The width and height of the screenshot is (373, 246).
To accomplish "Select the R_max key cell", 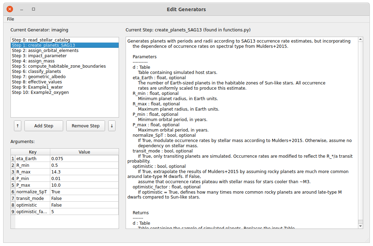I will coord(32,172).
